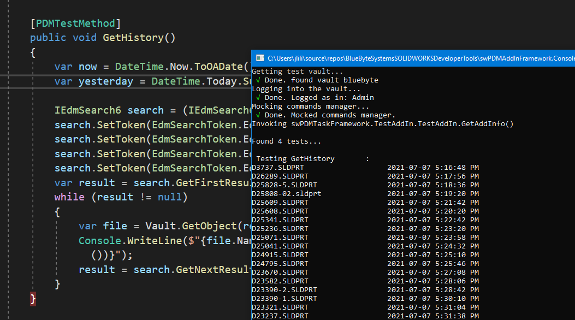
Task: Click timestamp 5:27:08 PM in console
Action: point(457,272)
